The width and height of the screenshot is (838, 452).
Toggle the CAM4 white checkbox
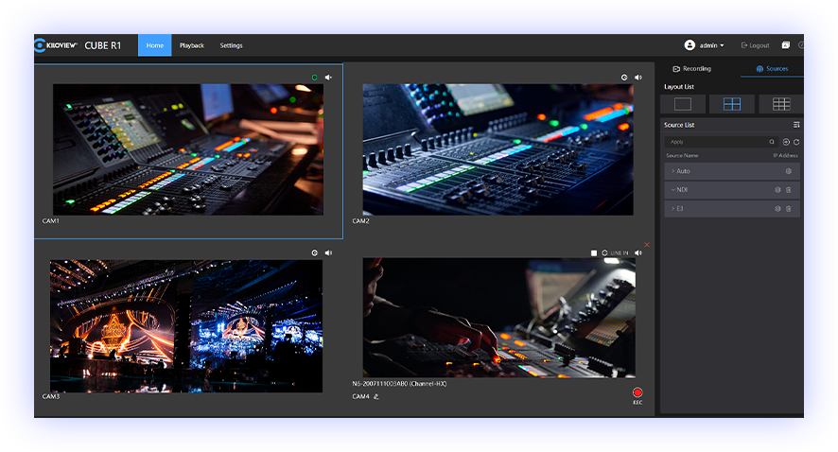[594, 253]
